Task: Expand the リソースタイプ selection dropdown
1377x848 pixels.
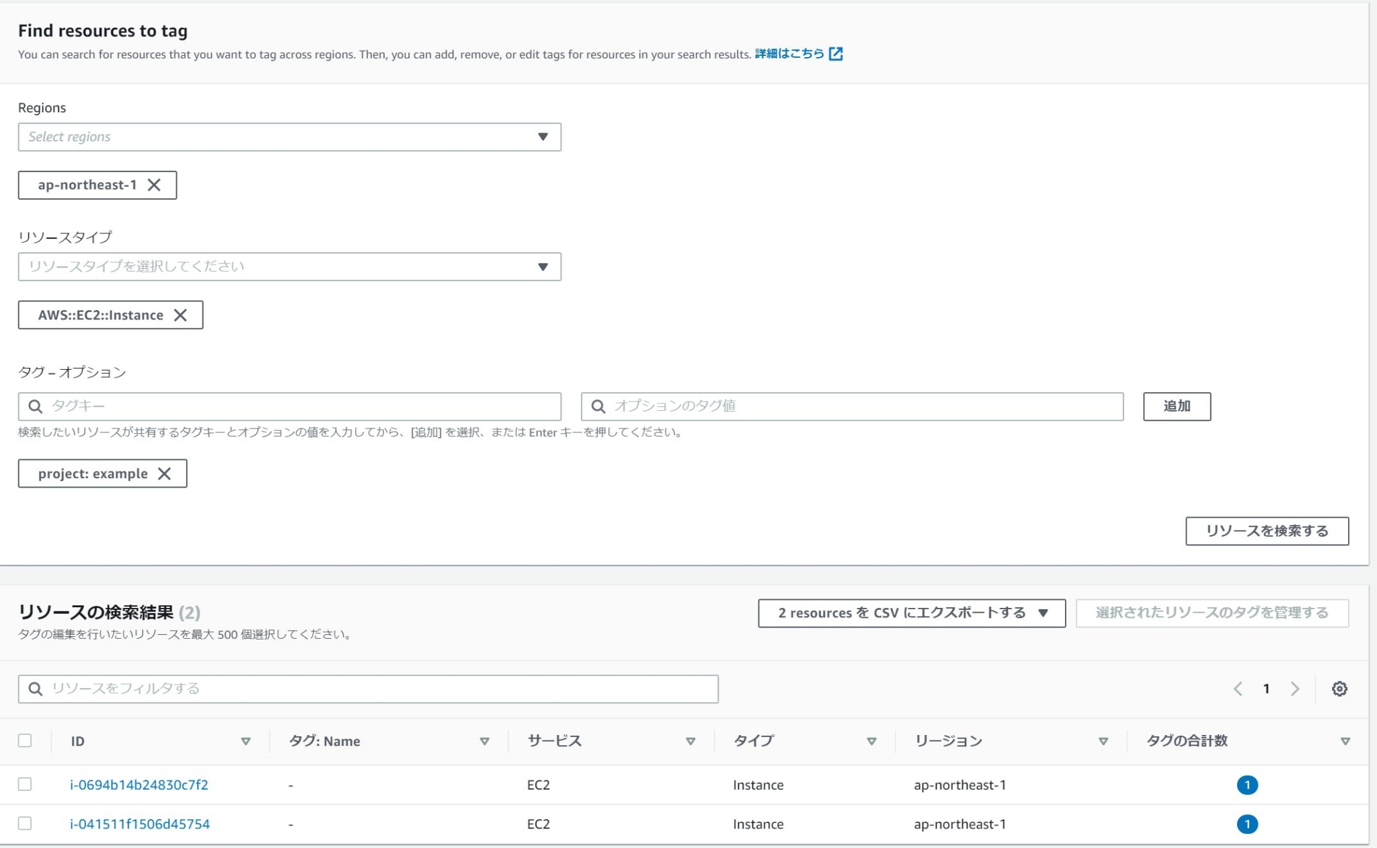Action: pyautogui.click(x=289, y=267)
